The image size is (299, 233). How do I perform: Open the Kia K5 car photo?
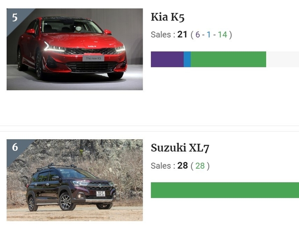[75, 49]
